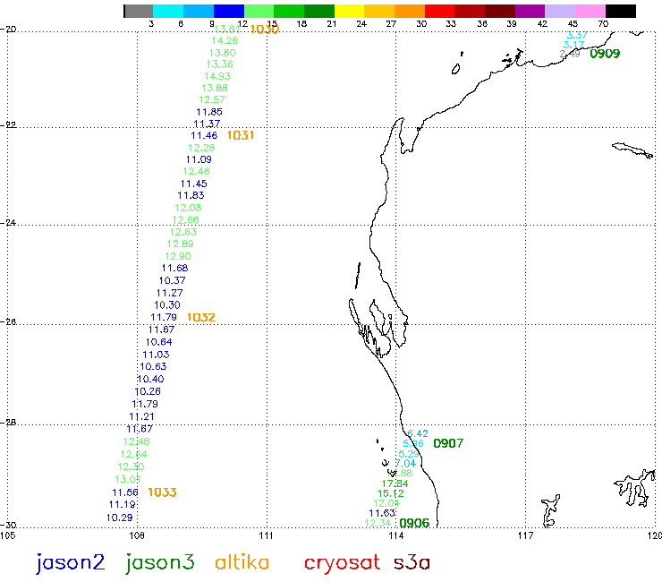Select the latitude axis label -24
This screenshot has width=662, height=582.
(8, 223)
